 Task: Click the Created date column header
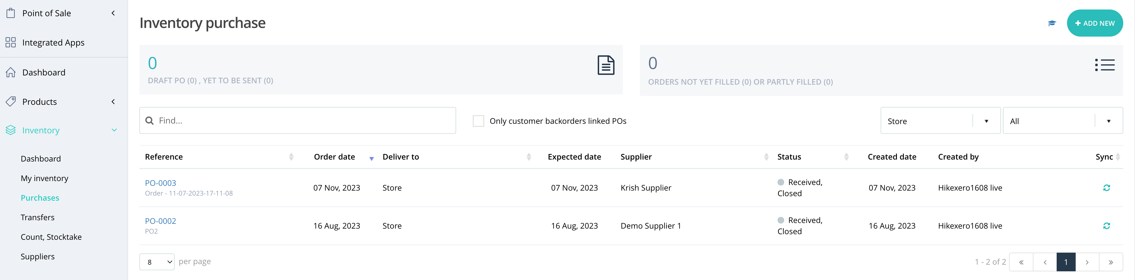pos(892,157)
